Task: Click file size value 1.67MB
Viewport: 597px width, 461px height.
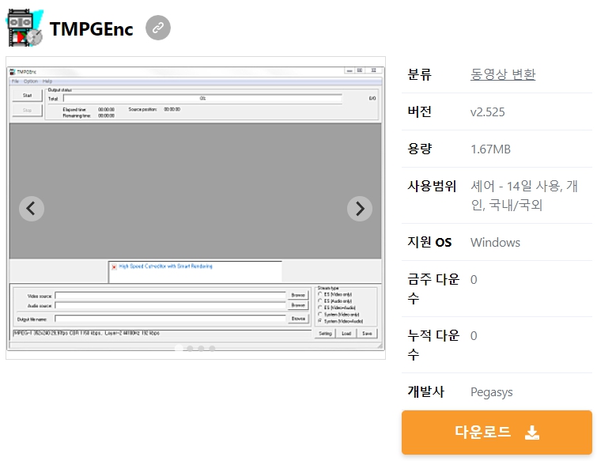Action: coord(490,149)
